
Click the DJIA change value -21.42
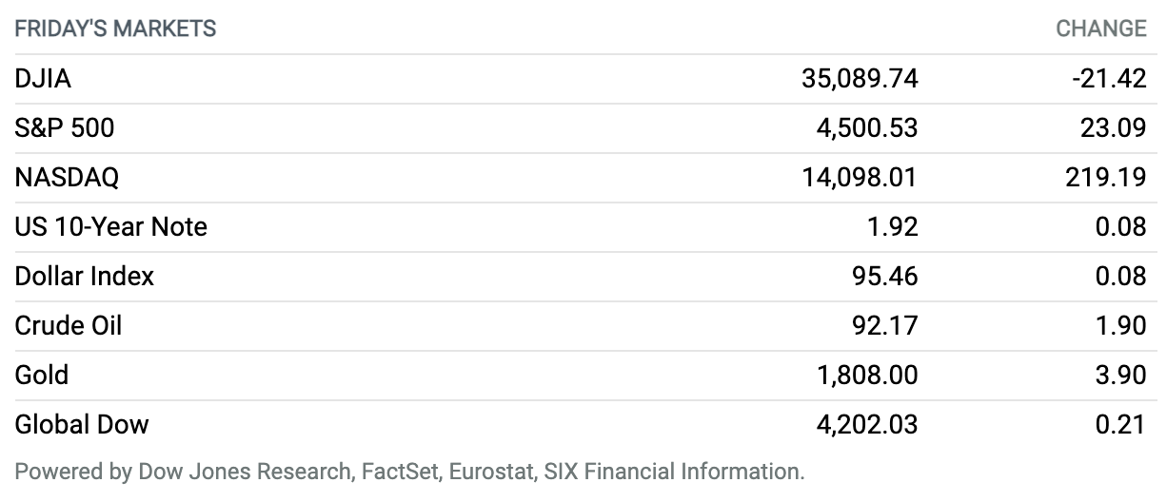tap(1109, 79)
